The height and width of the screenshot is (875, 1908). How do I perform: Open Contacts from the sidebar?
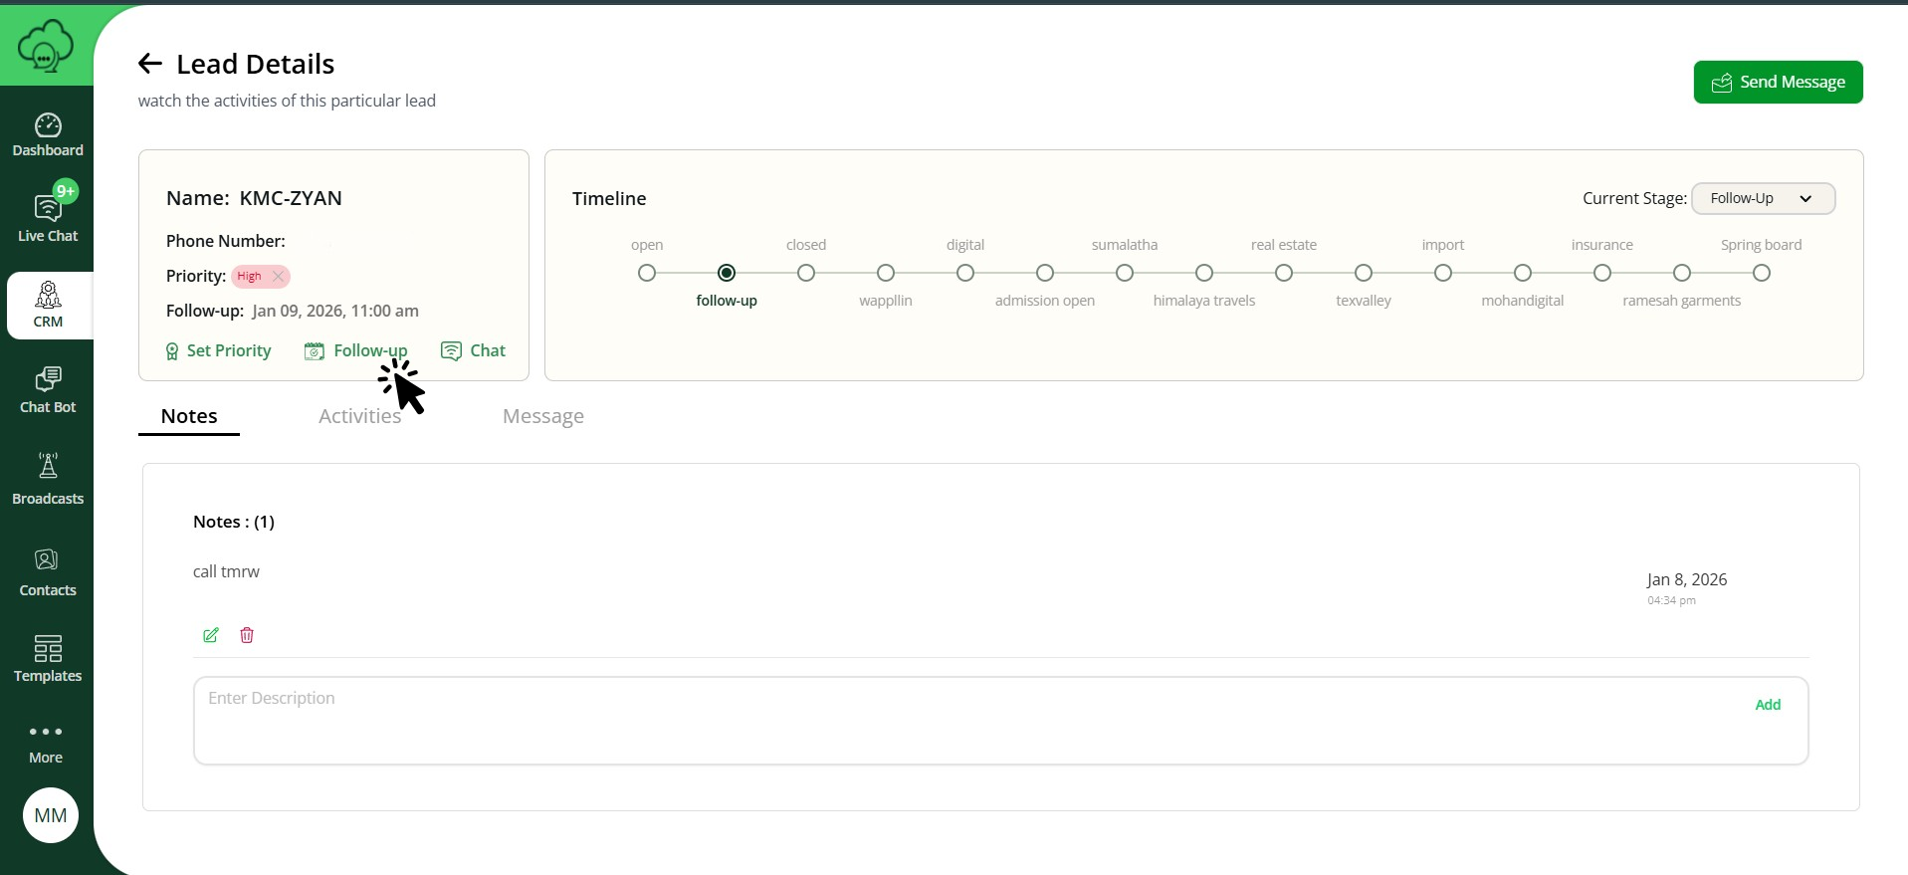tap(48, 573)
